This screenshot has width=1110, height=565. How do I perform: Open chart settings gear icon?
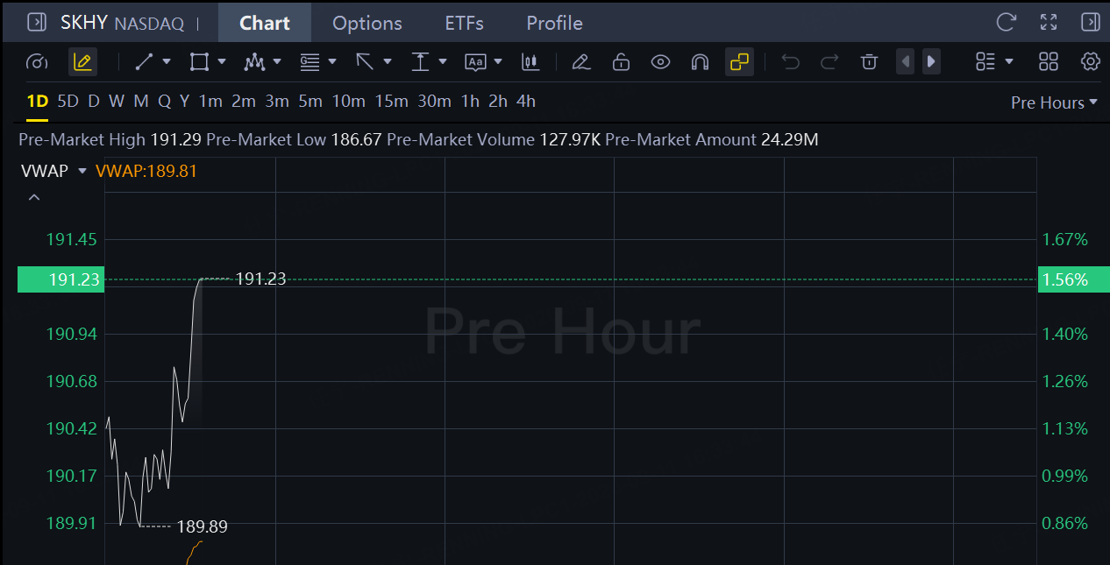coord(1090,61)
